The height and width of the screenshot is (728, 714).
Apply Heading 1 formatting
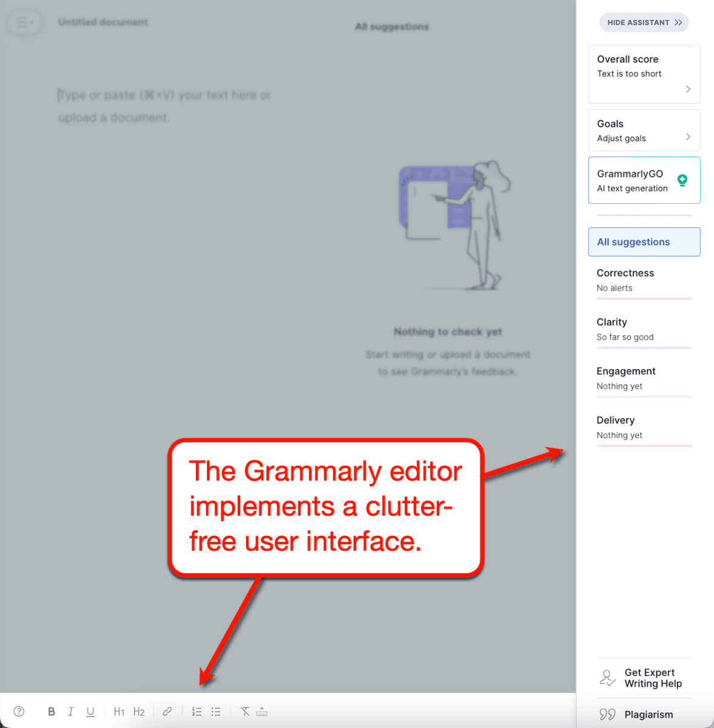pos(119,711)
